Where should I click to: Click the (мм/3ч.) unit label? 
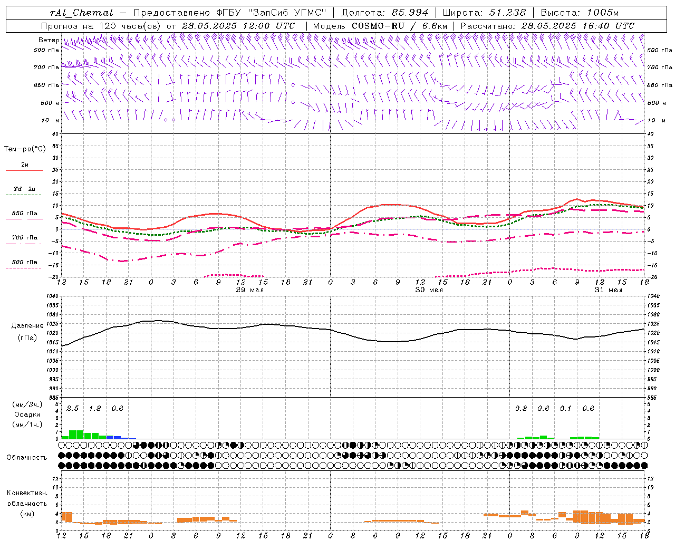[27, 404]
